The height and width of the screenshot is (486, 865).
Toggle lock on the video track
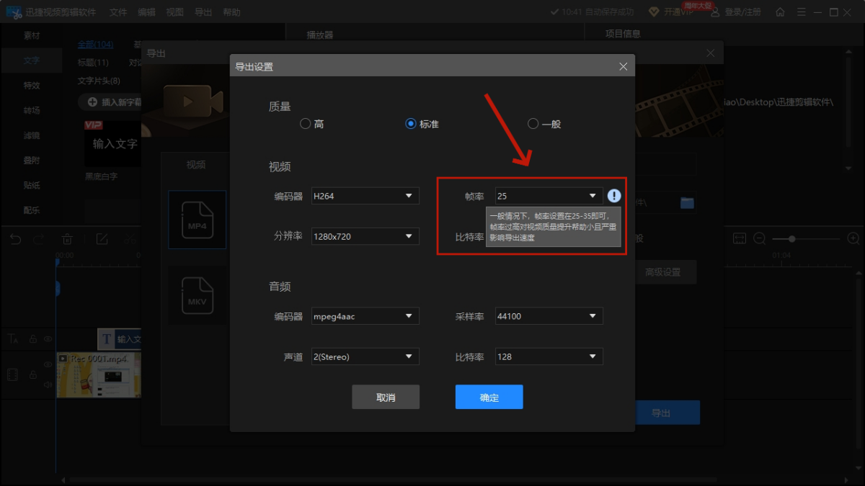coord(32,374)
